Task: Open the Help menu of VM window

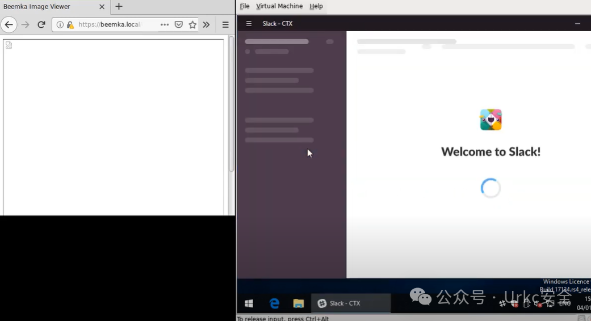Action: coord(316,6)
